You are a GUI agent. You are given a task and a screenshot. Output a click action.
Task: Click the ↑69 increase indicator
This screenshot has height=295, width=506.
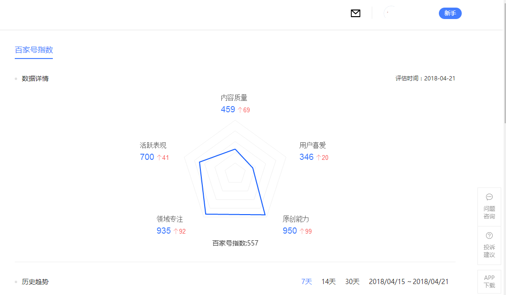tap(244, 110)
